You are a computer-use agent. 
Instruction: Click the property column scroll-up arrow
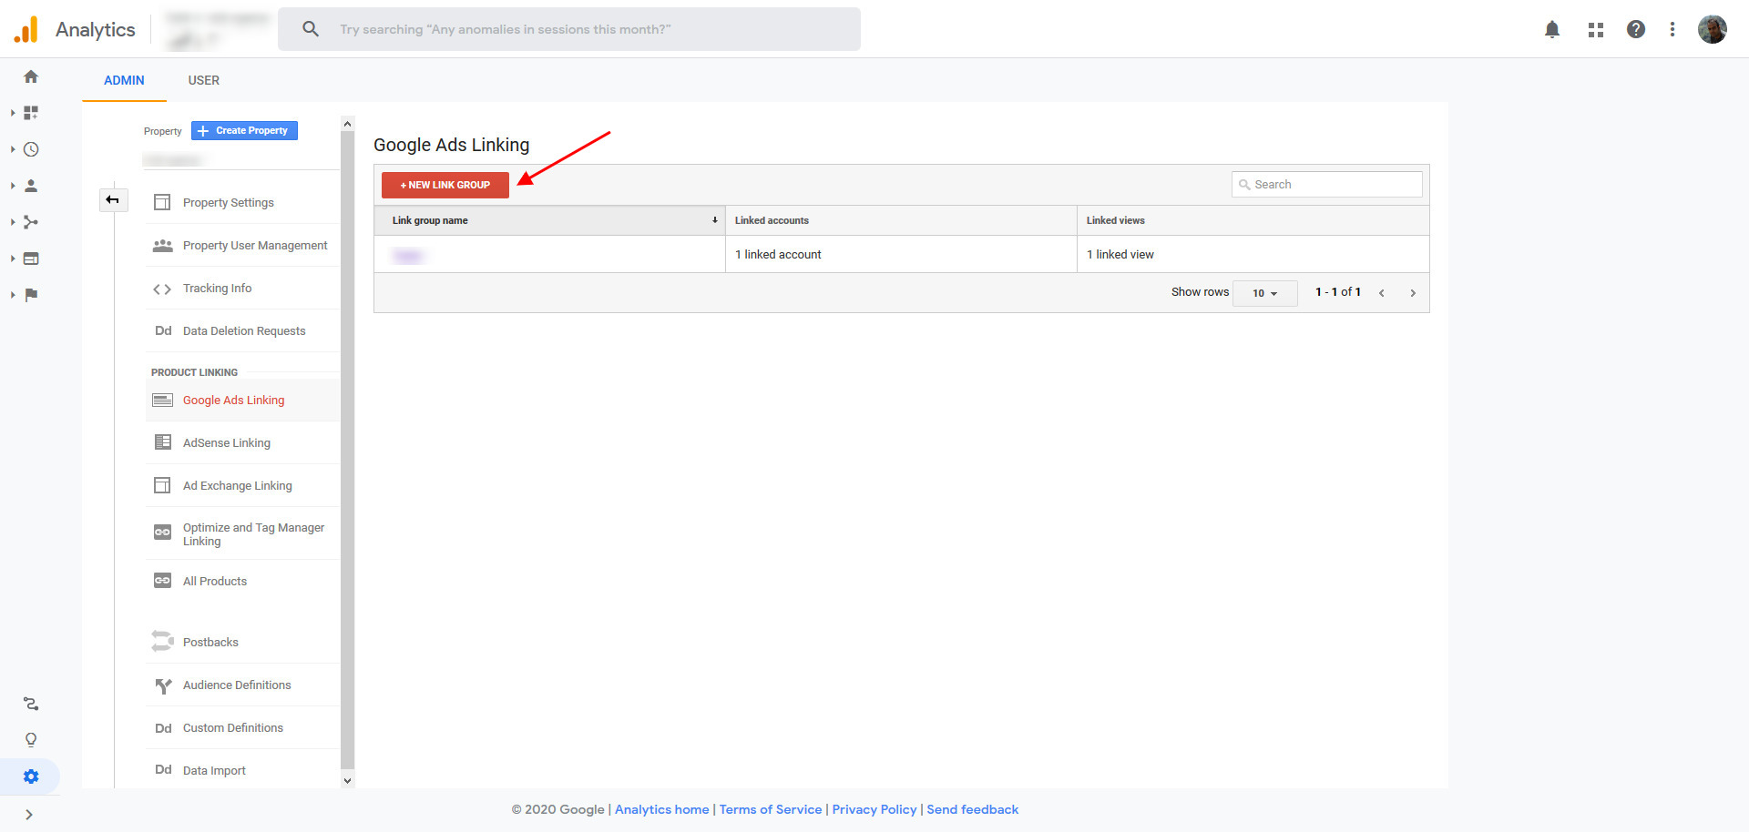pyautogui.click(x=347, y=124)
